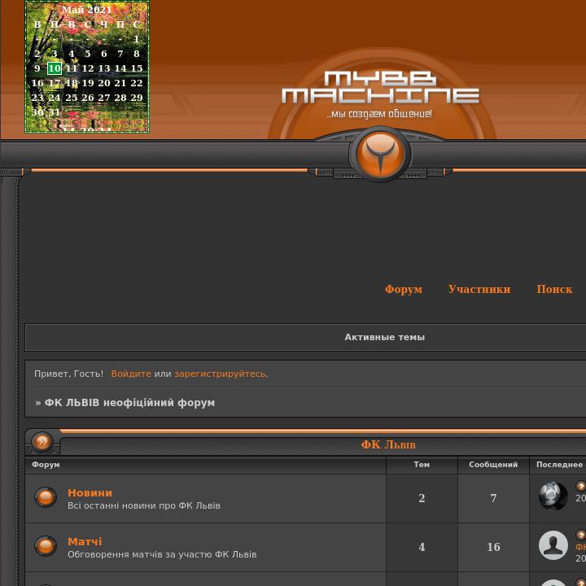Image resolution: width=586 pixels, height=586 pixels.
Task: Open Активные темы link
Action: coord(384,337)
